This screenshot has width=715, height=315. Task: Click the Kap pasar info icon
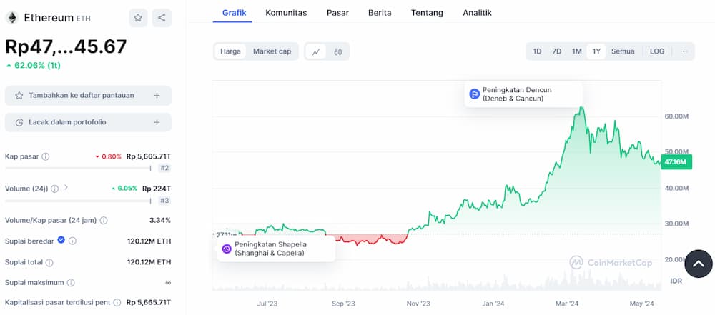(x=46, y=156)
